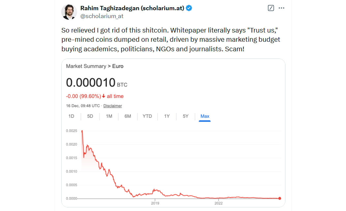Click the Grok slash icon
This screenshot has height=211, width=346.
coord(271,8)
